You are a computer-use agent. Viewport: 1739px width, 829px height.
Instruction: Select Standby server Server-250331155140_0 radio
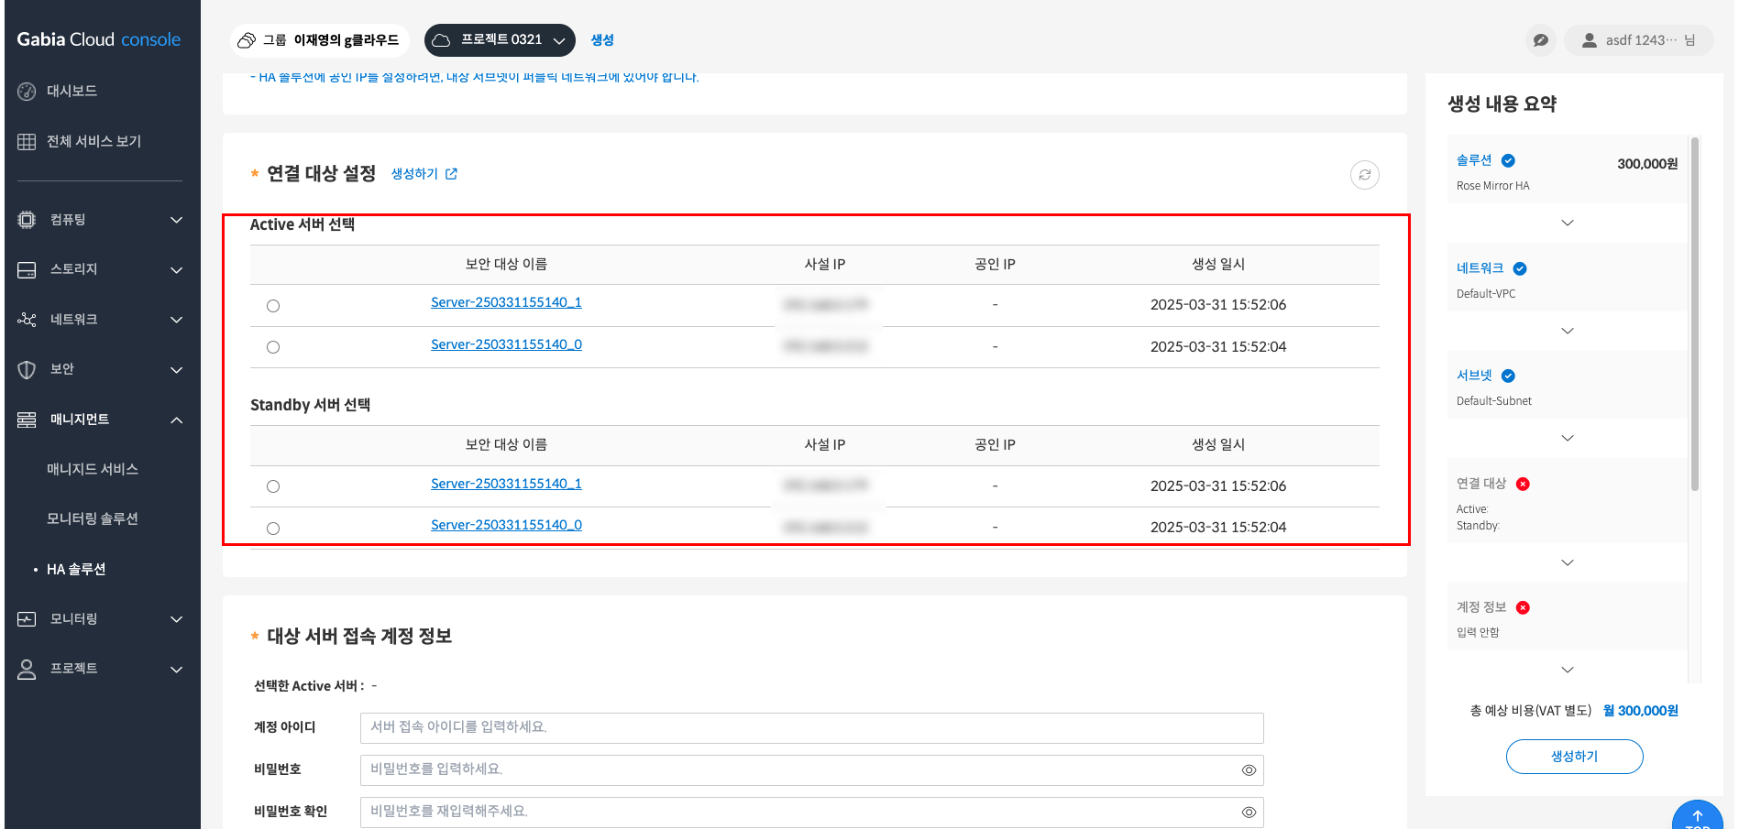tap(273, 529)
